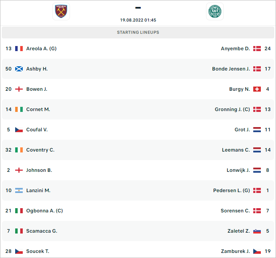This screenshot has height=258, width=276.
Task: Open the West Ham United team crest
Action: (61, 11)
